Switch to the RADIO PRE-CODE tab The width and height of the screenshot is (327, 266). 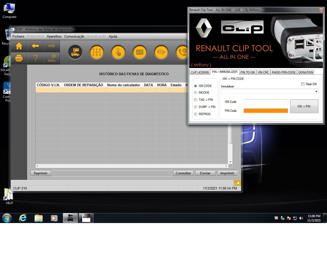[284, 72]
